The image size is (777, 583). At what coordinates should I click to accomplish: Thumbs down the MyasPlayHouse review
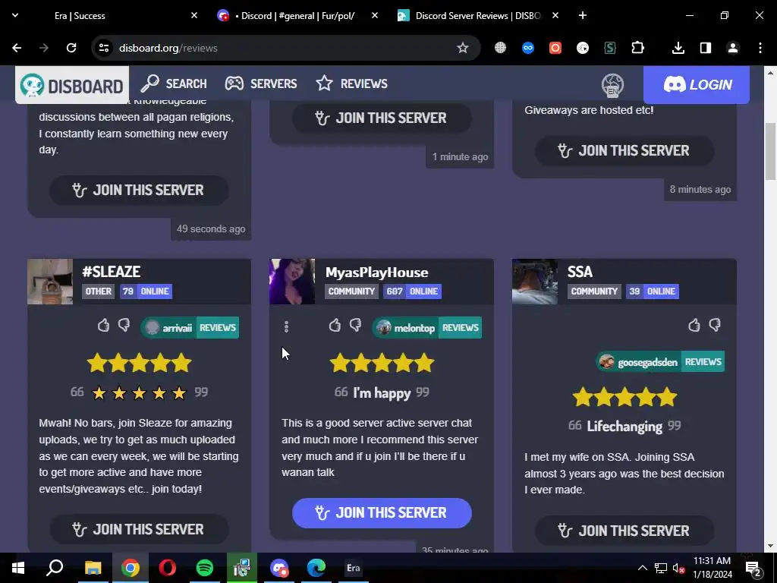[355, 325]
